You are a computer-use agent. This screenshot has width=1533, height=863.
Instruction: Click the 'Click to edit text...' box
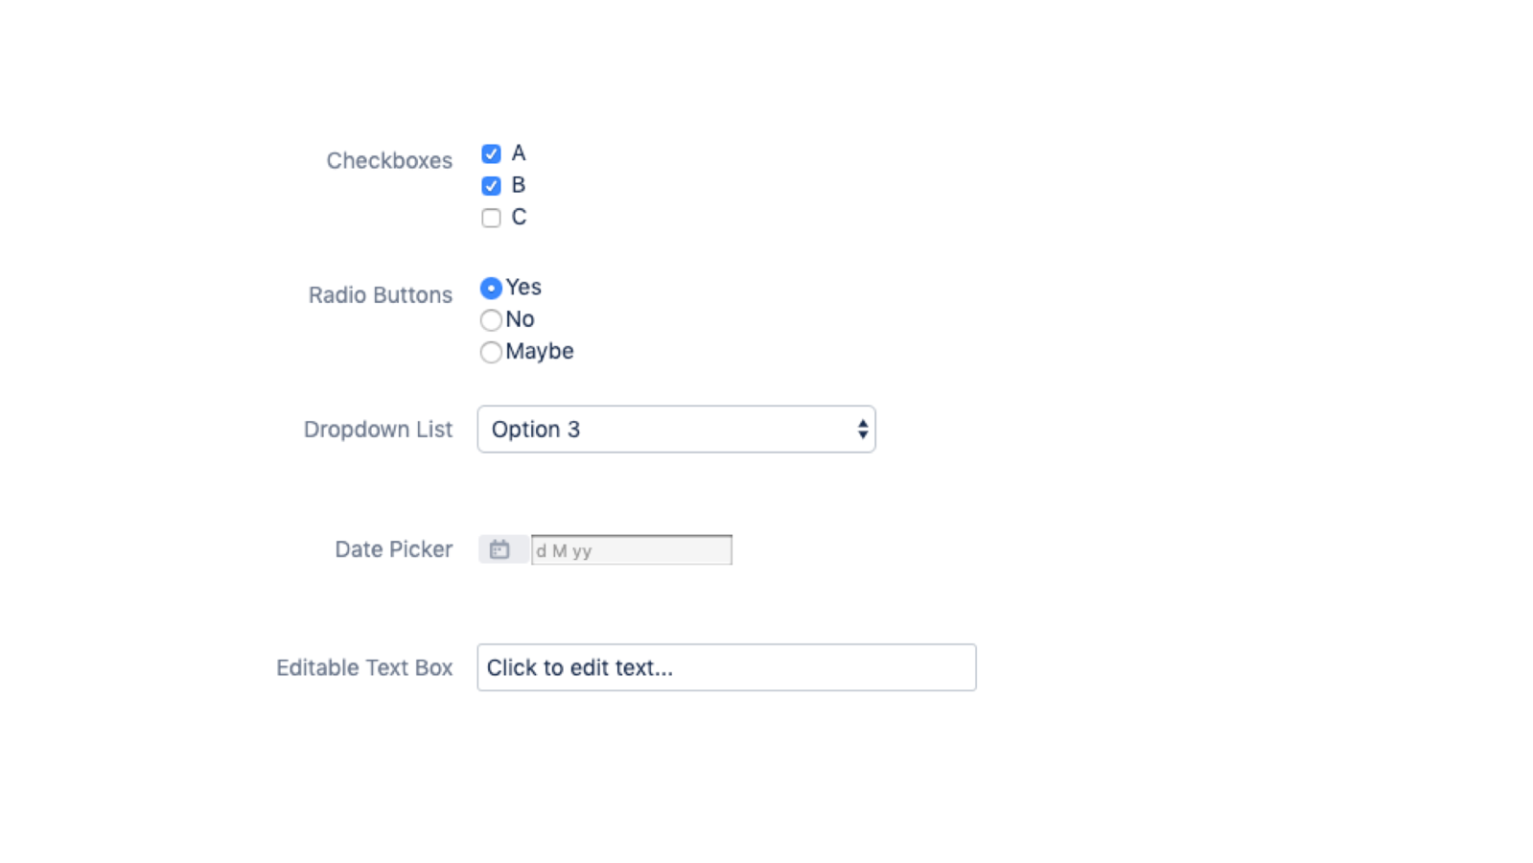(x=726, y=667)
